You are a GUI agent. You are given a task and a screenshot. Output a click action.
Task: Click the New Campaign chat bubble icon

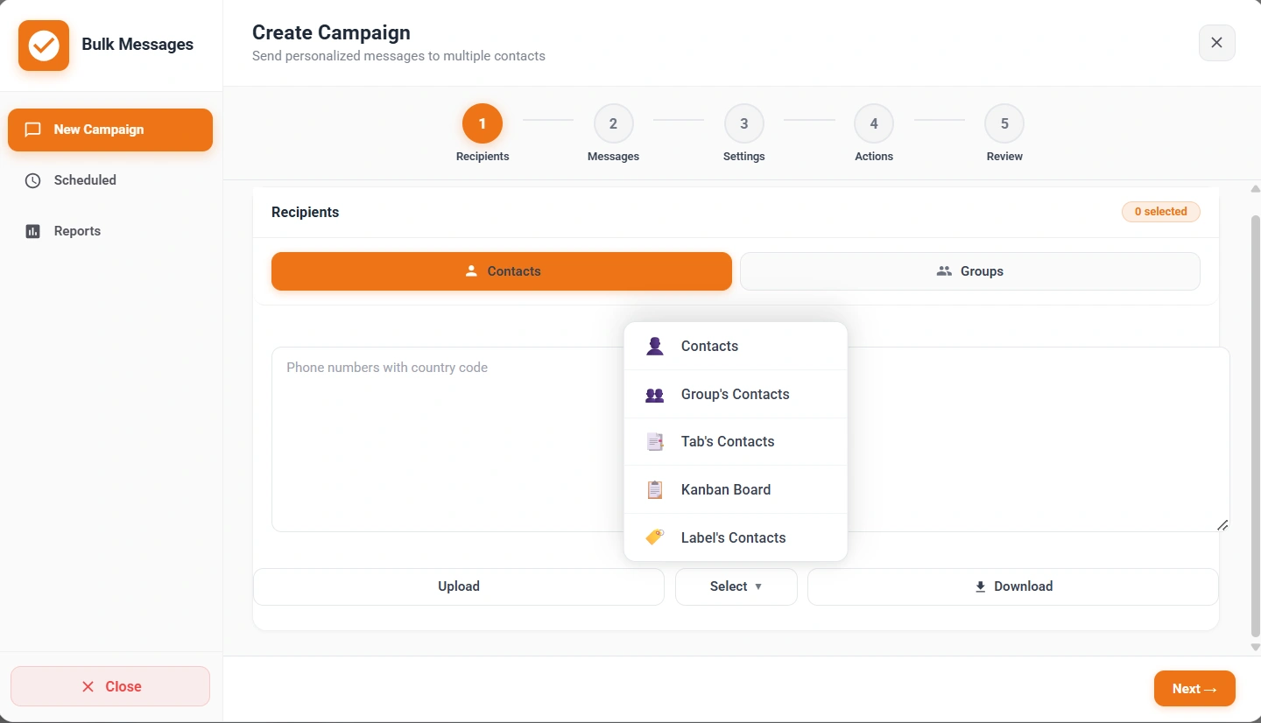[32, 130]
